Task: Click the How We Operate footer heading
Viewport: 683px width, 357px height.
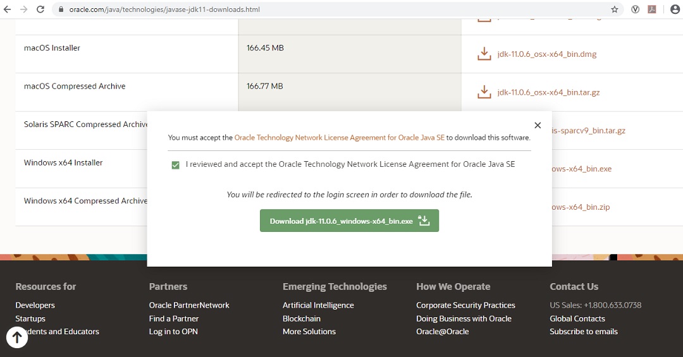Action: [453, 286]
